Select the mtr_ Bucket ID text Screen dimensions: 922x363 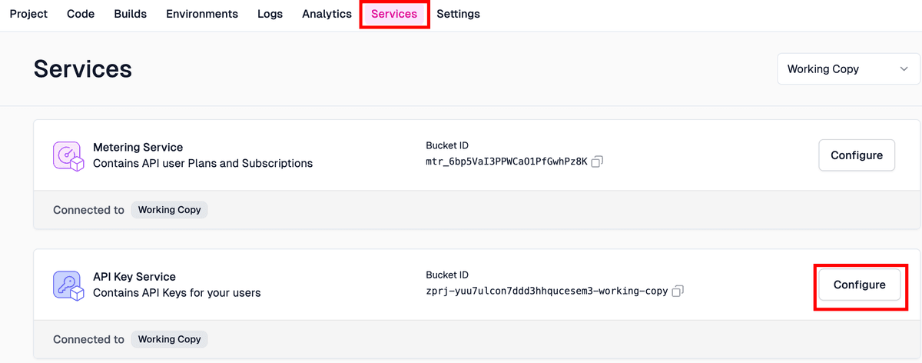pos(506,162)
